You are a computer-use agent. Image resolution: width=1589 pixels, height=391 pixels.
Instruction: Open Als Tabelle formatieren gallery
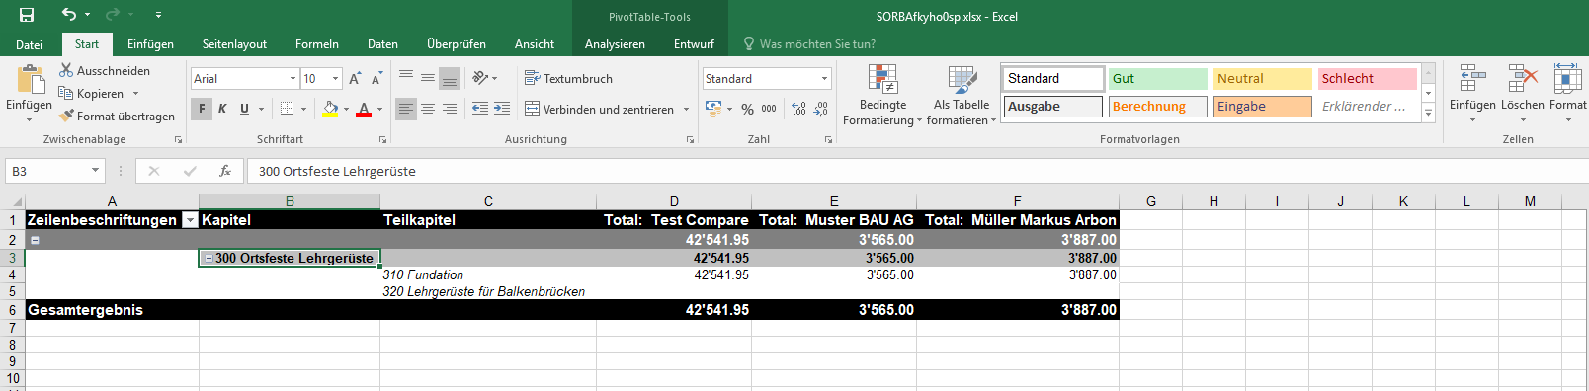point(962,95)
